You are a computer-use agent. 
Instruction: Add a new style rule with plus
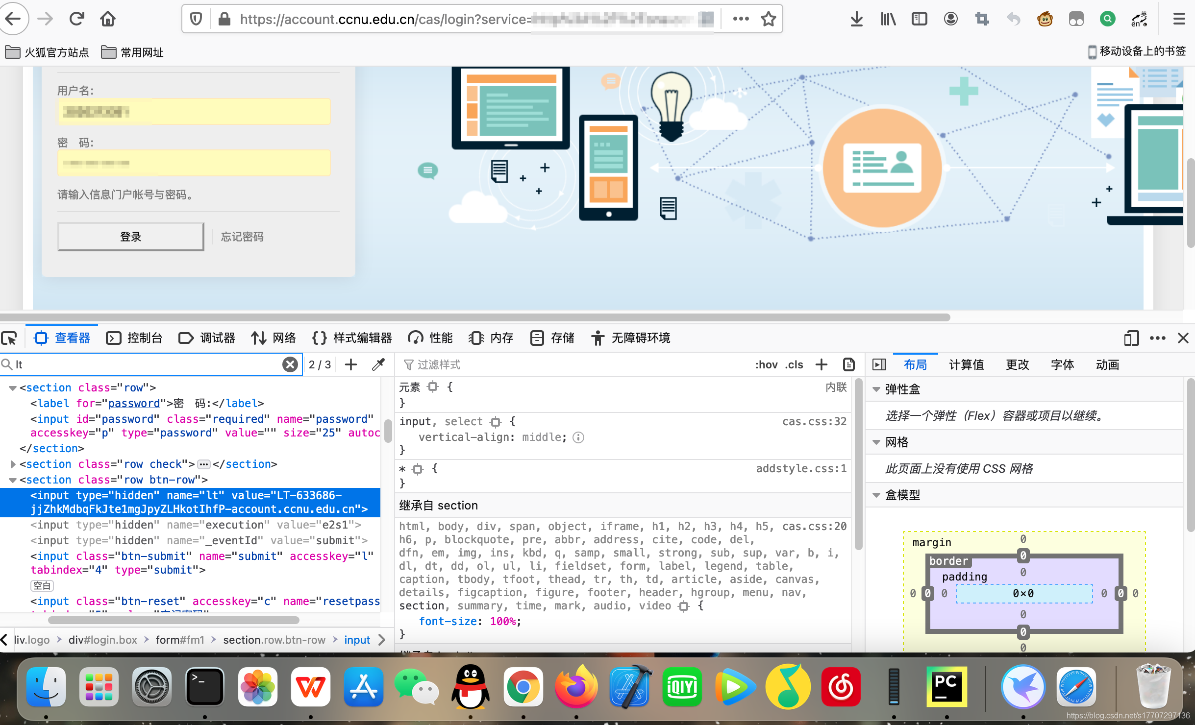coord(822,364)
